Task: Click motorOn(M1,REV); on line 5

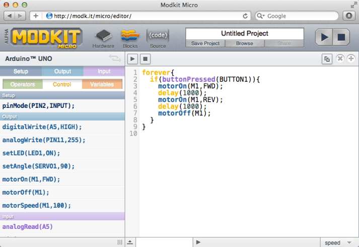Action: point(190,100)
